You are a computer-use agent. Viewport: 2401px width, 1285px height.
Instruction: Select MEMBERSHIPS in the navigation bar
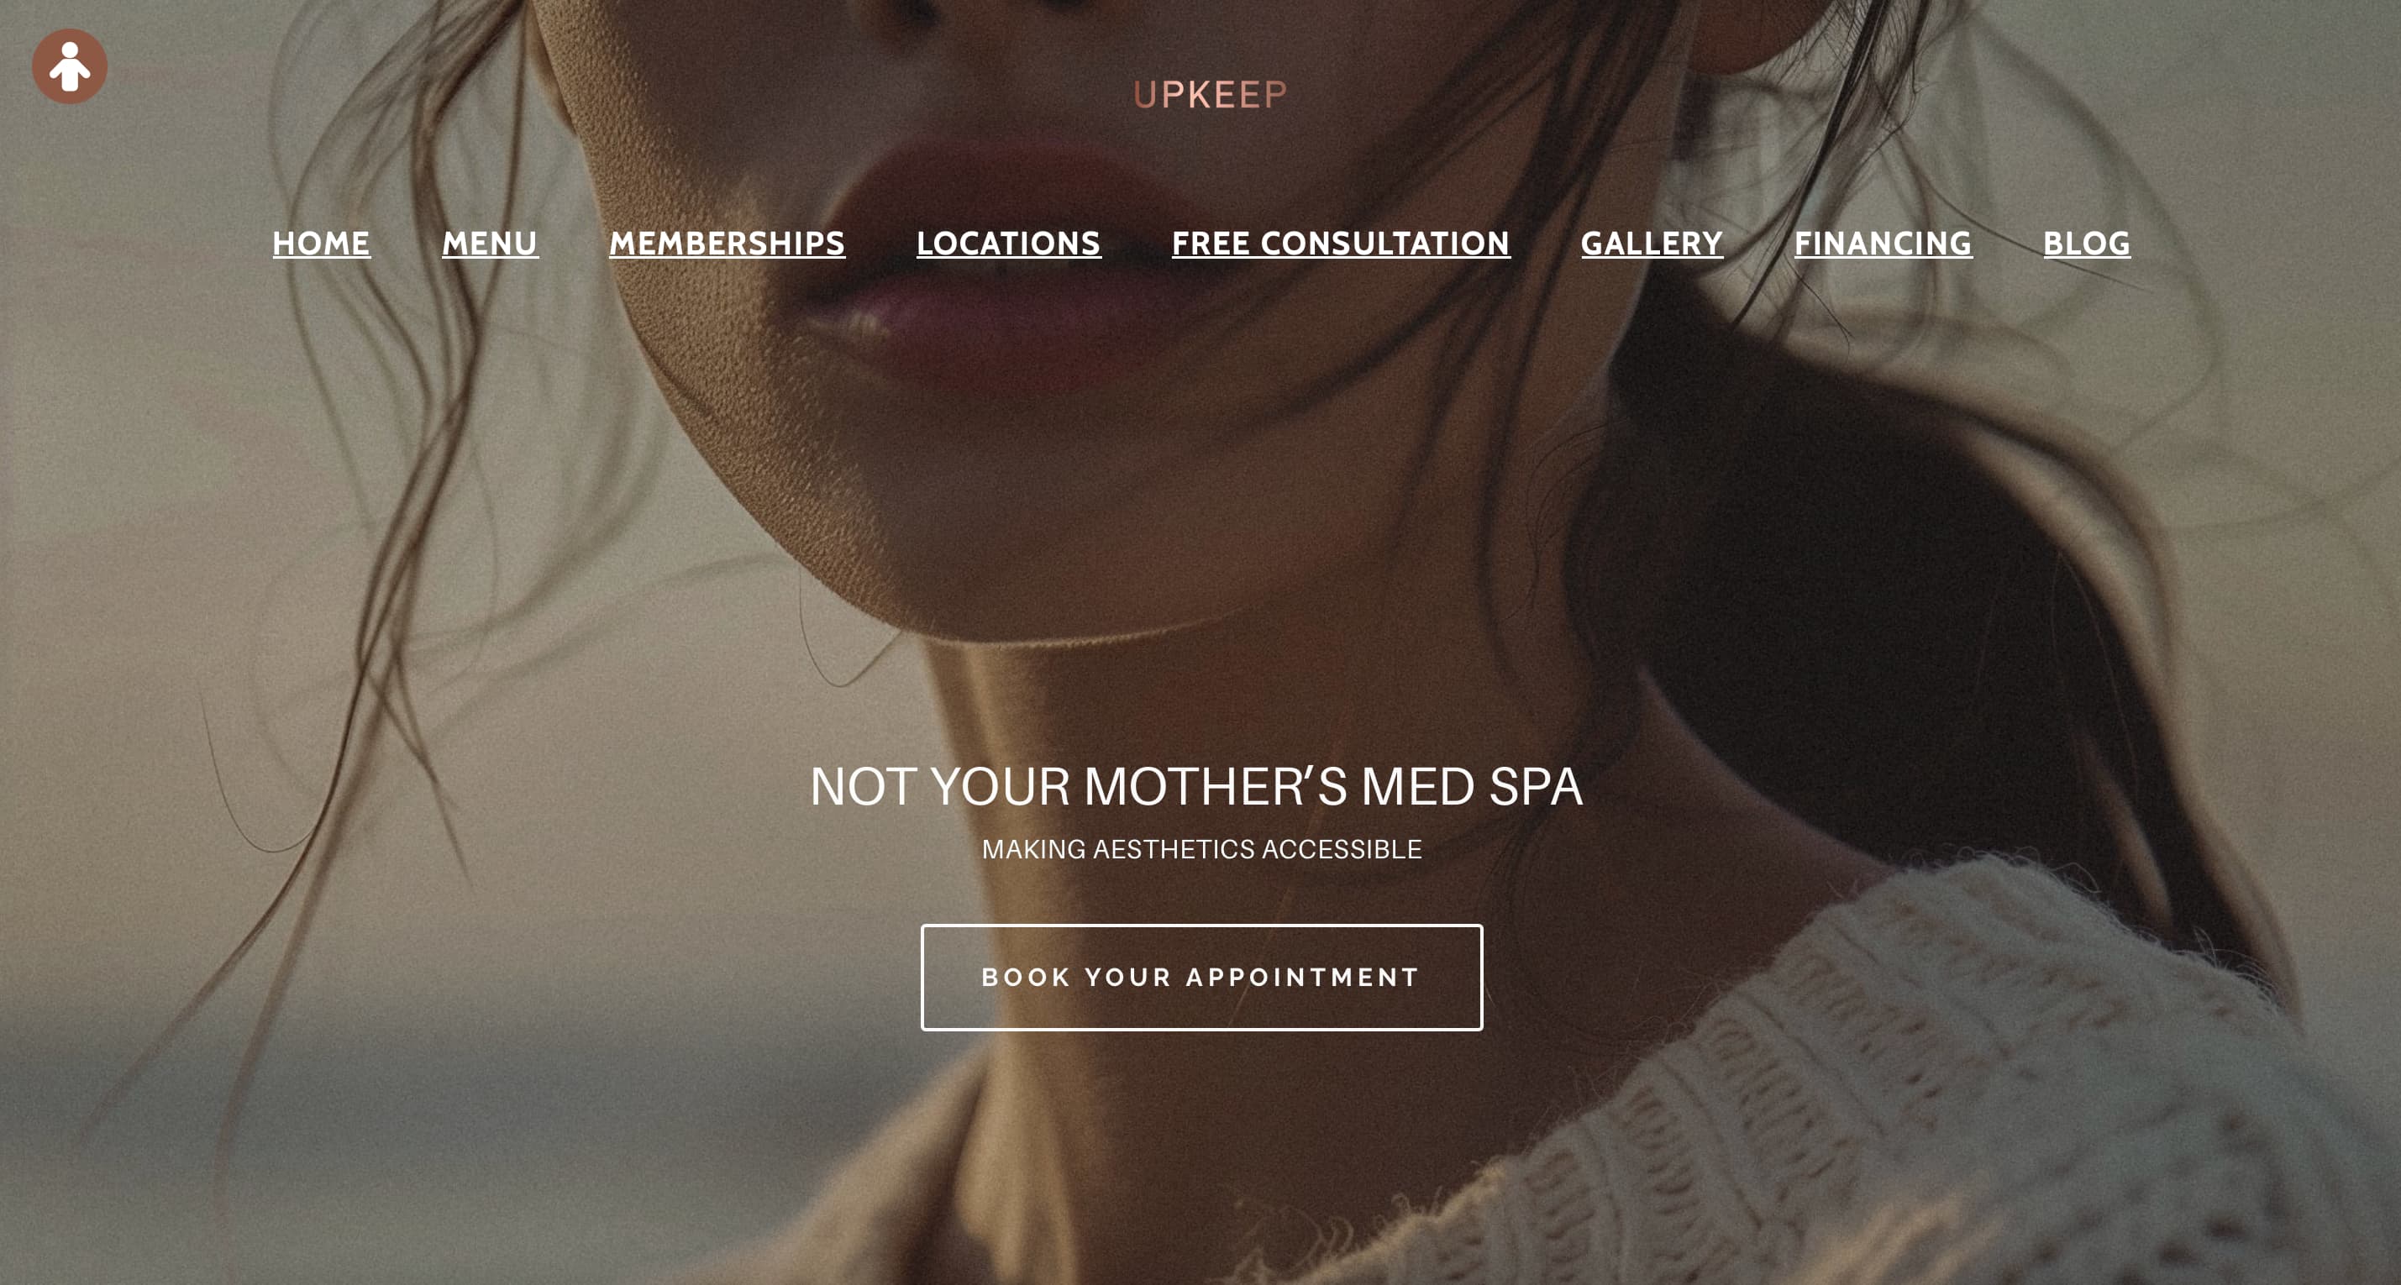[727, 244]
